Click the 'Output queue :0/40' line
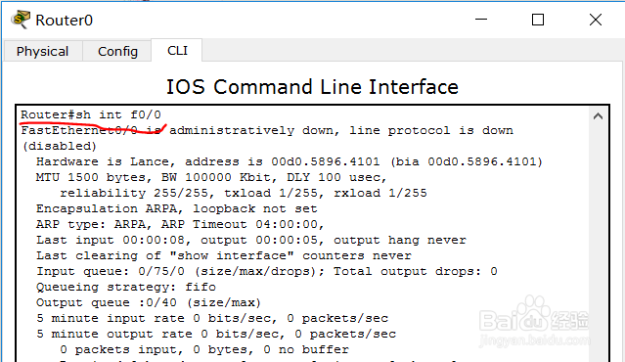625x362 pixels. tap(149, 302)
